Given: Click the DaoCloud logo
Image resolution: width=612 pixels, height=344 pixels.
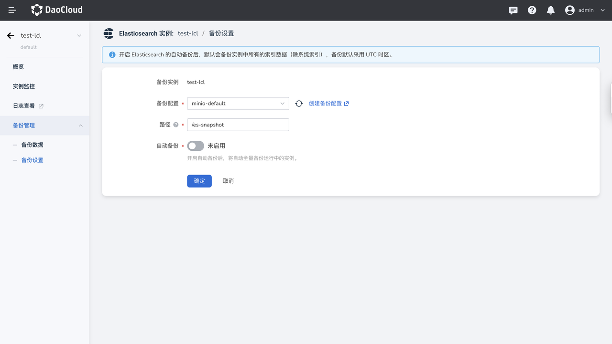Looking at the screenshot, I should 57,10.
